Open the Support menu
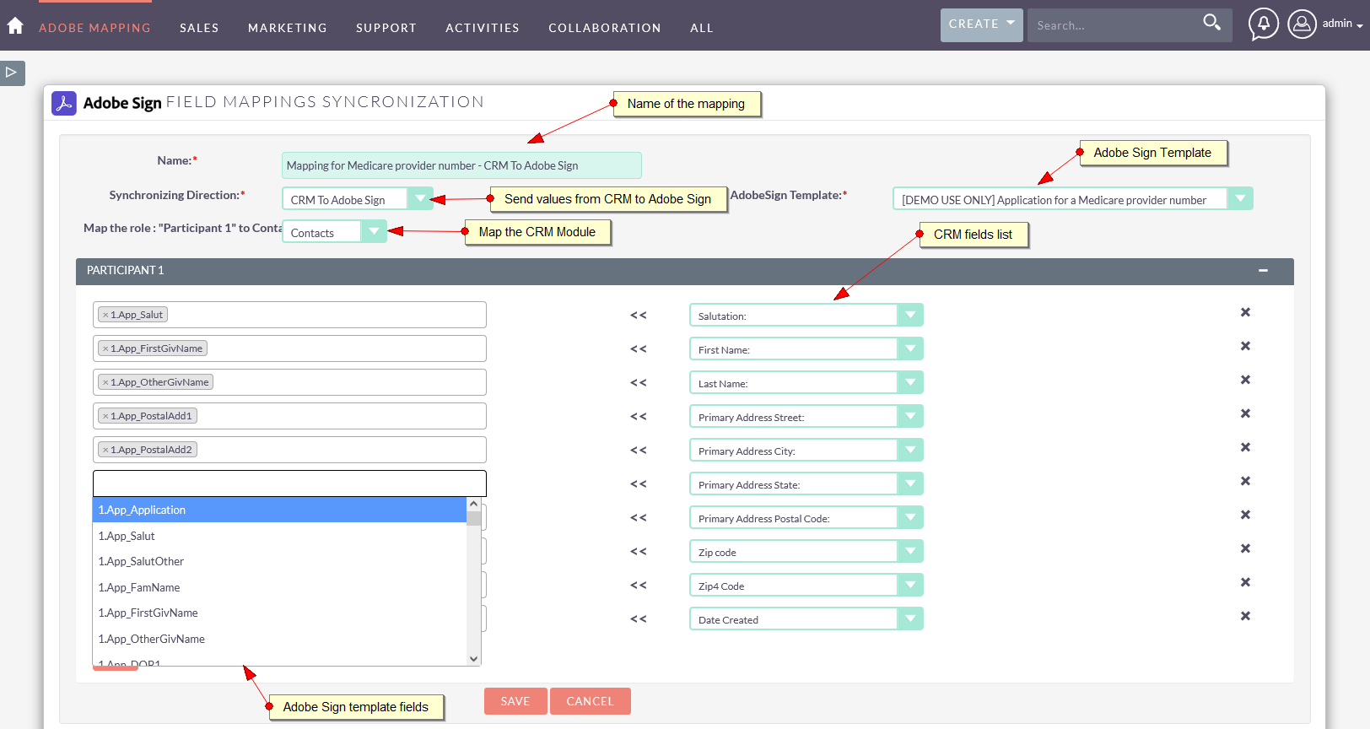The image size is (1370, 729). click(386, 28)
